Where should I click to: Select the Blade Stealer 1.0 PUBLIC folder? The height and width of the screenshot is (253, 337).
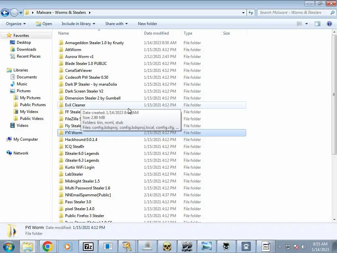(151, 64)
